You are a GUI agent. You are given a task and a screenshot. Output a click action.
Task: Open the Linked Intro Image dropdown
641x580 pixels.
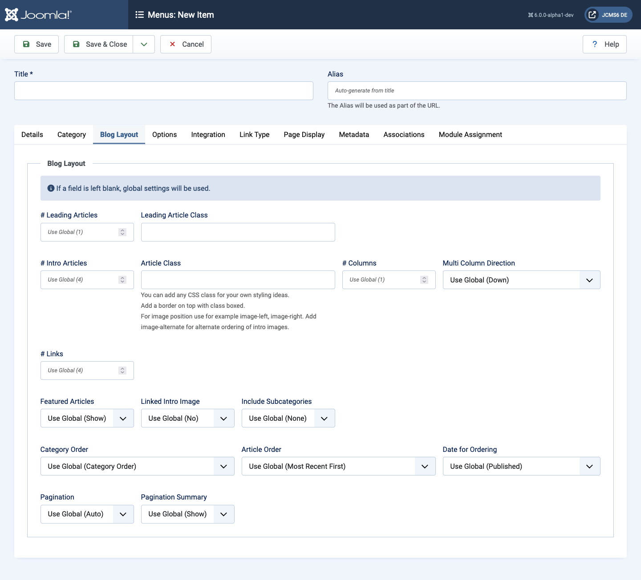188,418
